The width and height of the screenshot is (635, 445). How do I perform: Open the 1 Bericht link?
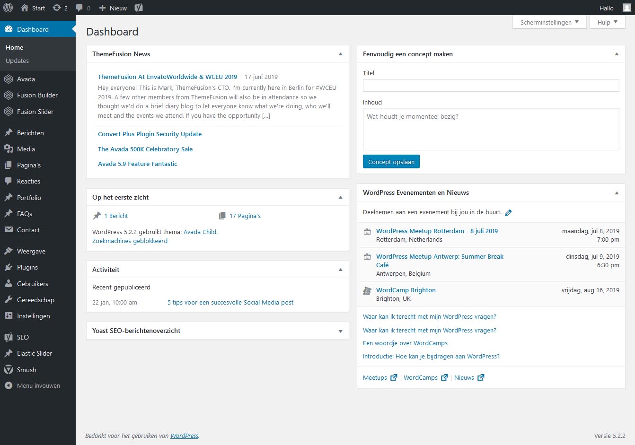(116, 216)
